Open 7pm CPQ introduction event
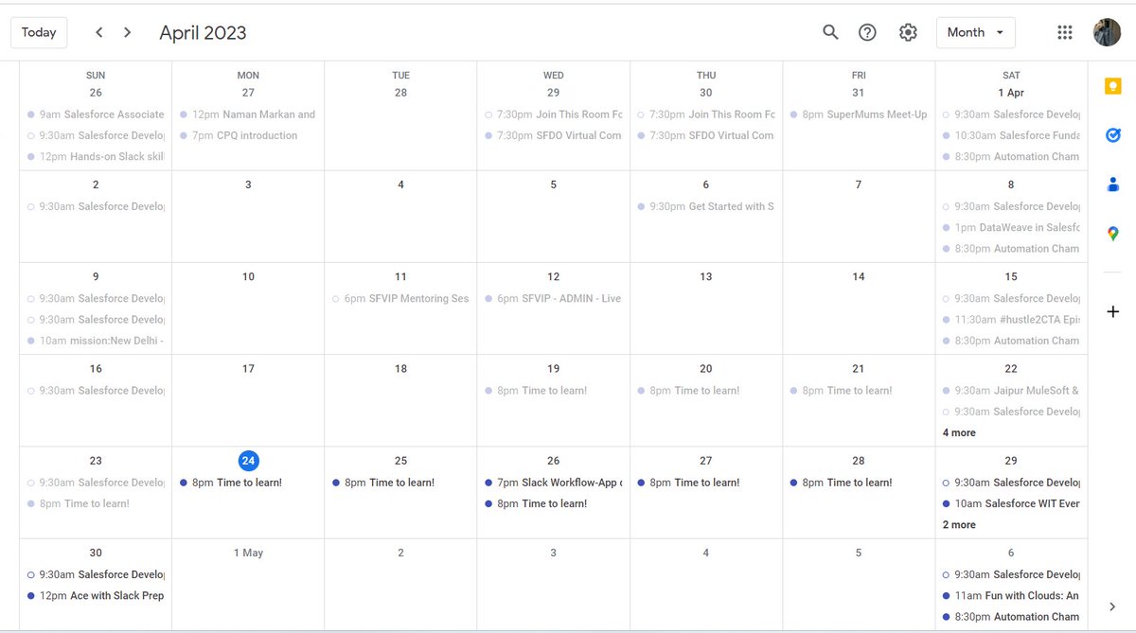 (248, 135)
